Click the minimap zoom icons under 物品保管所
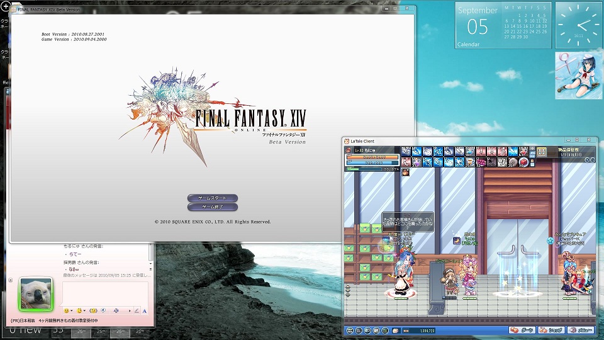The image size is (604, 340). (x=590, y=159)
